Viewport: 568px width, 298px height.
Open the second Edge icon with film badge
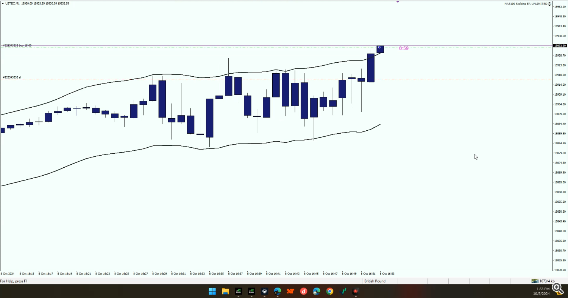(317, 291)
